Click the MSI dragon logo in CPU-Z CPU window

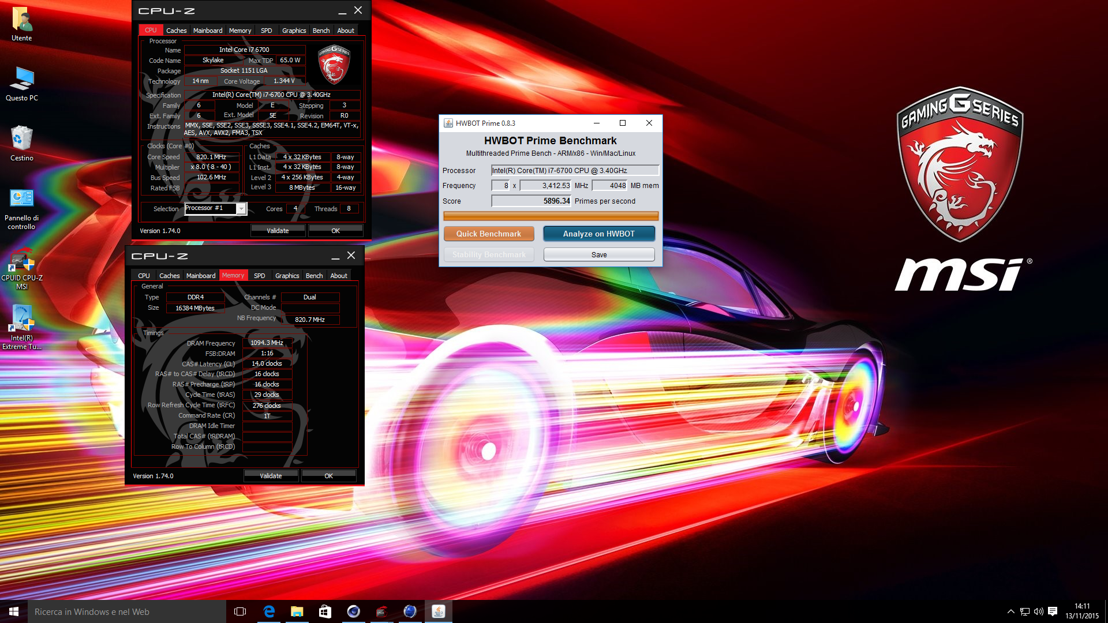coord(334,64)
